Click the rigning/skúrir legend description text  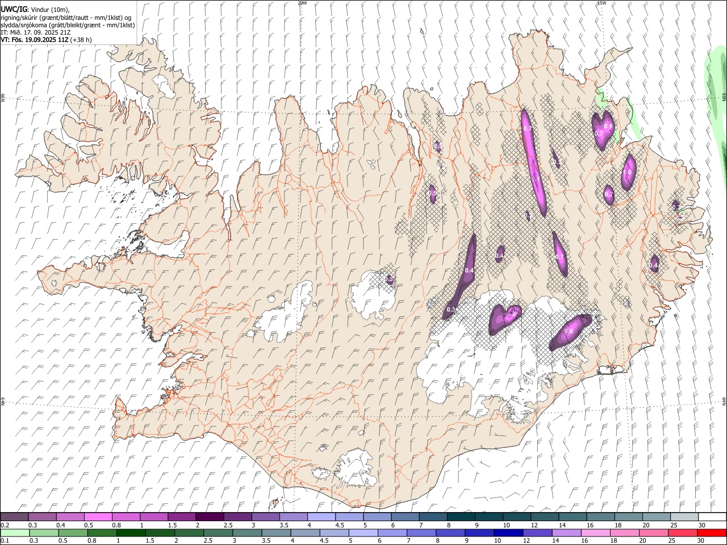coord(65,18)
